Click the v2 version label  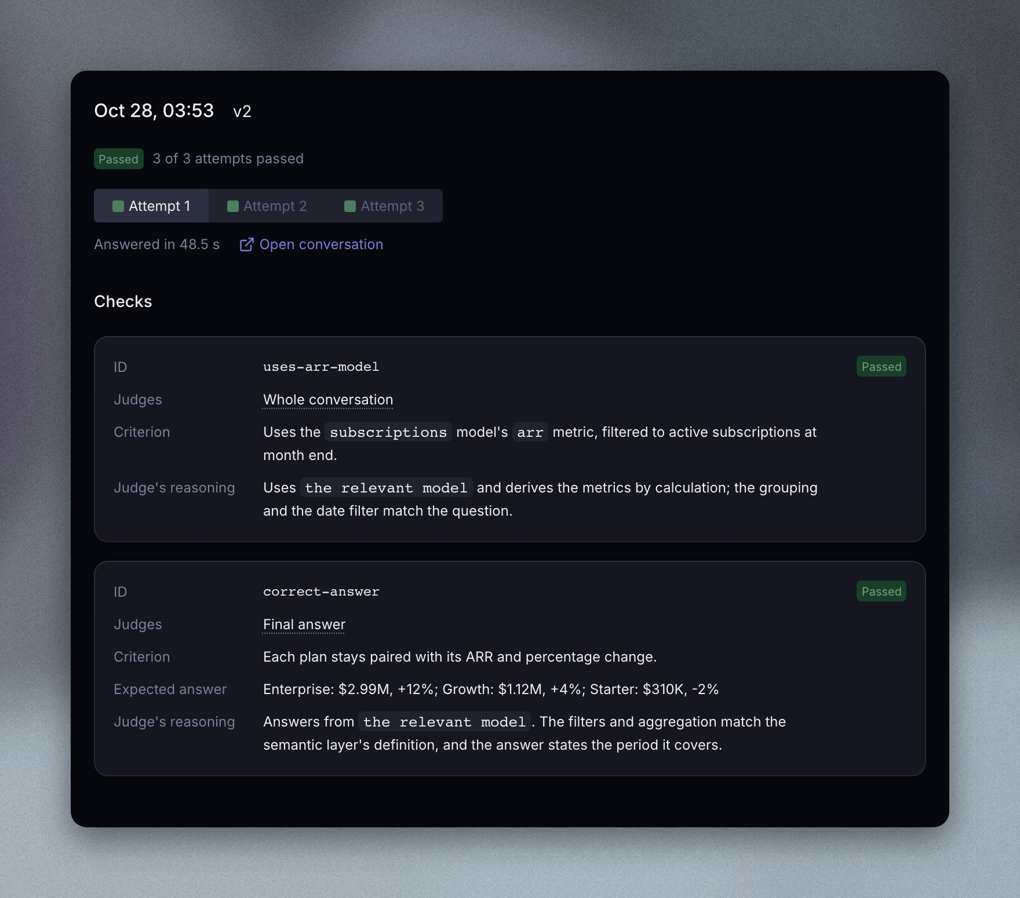[x=242, y=111]
